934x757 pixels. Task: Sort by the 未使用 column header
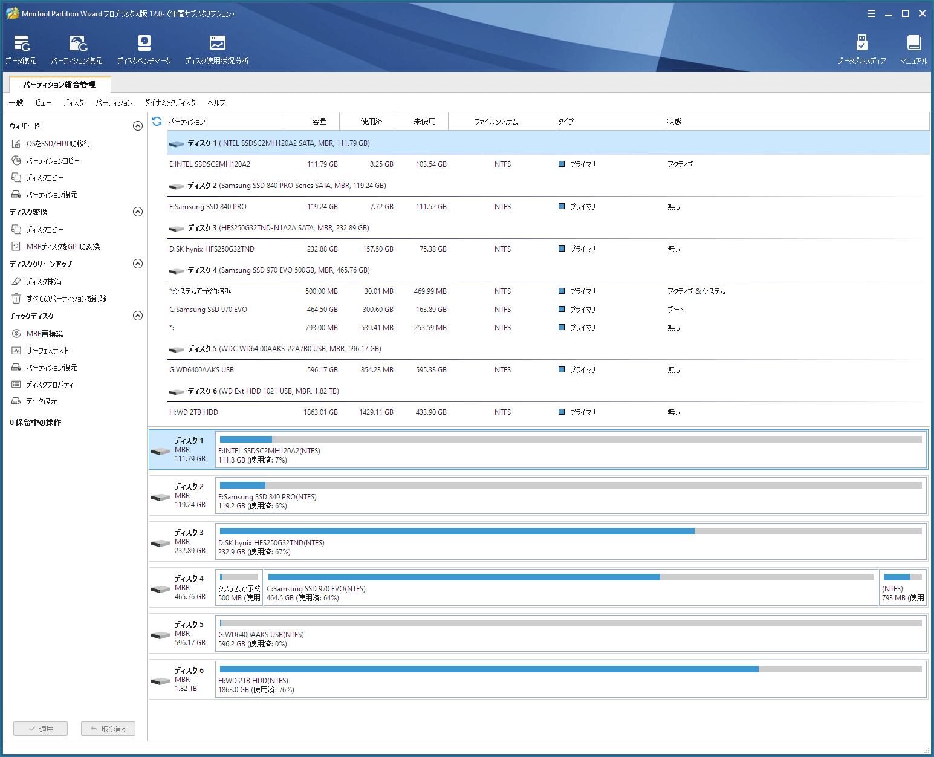tap(422, 122)
